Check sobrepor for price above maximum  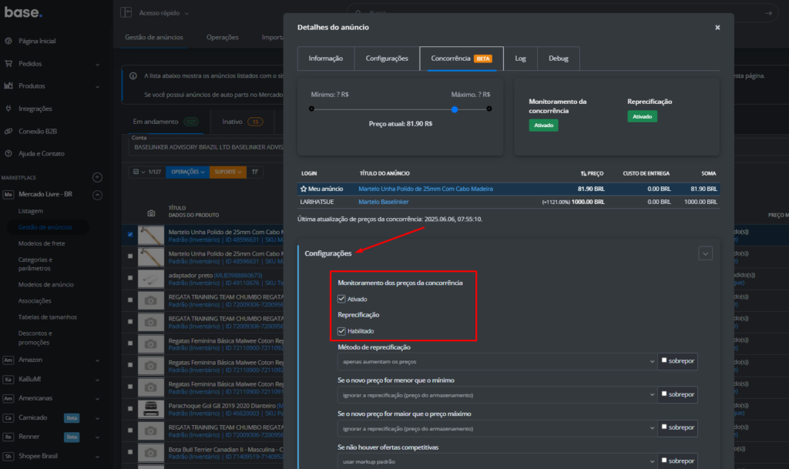coord(664,427)
